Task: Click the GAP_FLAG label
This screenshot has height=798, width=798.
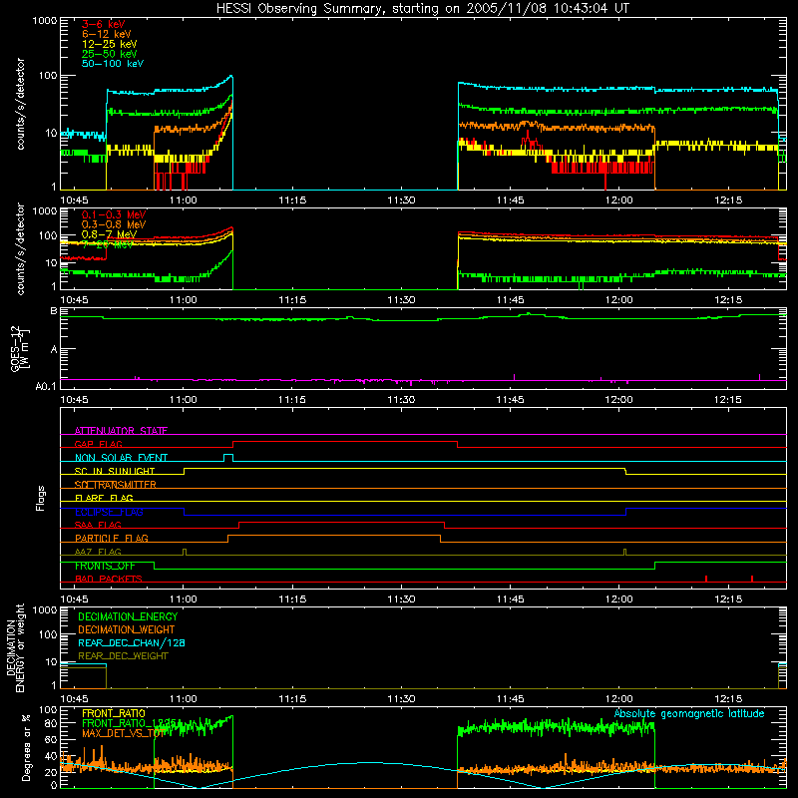Action: [x=98, y=444]
